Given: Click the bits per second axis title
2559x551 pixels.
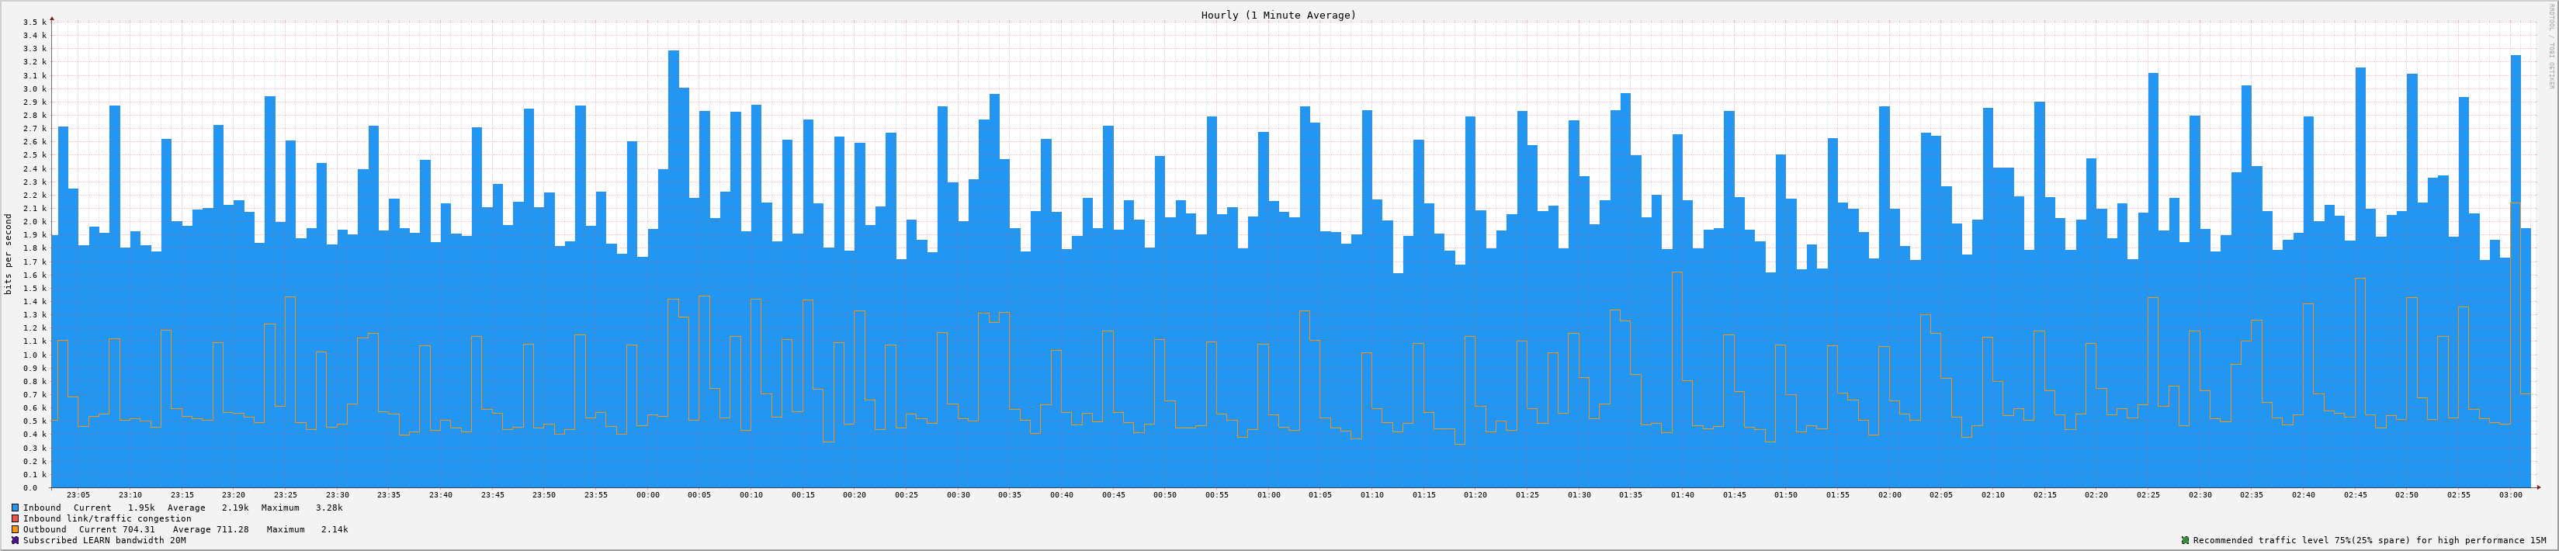Looking at the screenshot, I should (9, 254).
